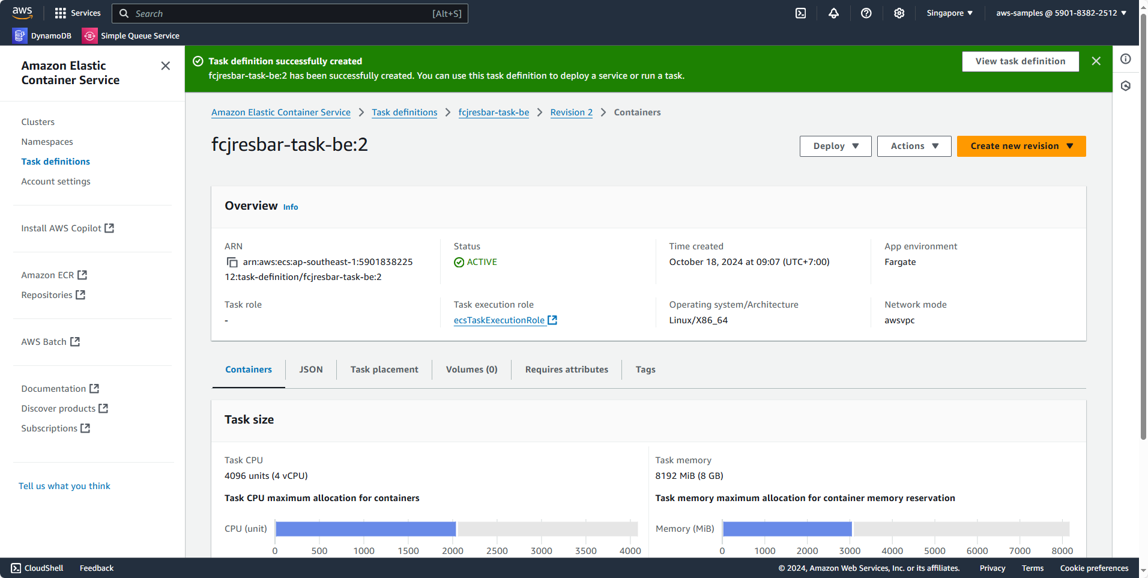The width and height of the screenshot is (1148, 578).
Task: Open the AWS home logo
Action: [x=22, y=13]
